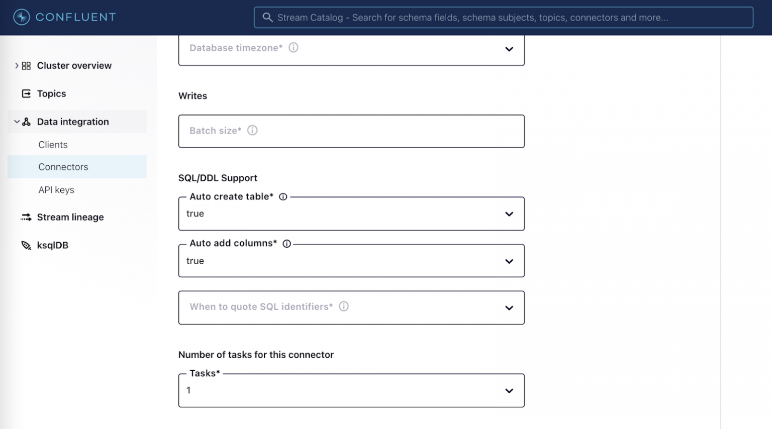Click the Auto create table info icon
Image resolution: width=772 pixels, height=429 pixels.
point(283,197)
